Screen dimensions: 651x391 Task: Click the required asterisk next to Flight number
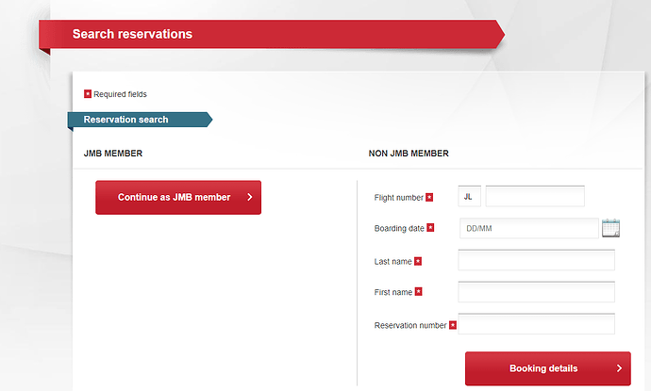pos(429,197)
